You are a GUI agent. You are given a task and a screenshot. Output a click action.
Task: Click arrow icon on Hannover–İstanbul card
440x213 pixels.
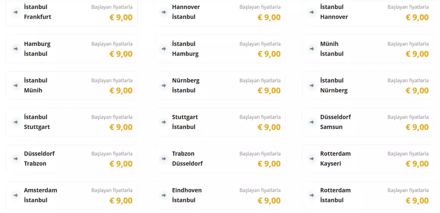164,12
